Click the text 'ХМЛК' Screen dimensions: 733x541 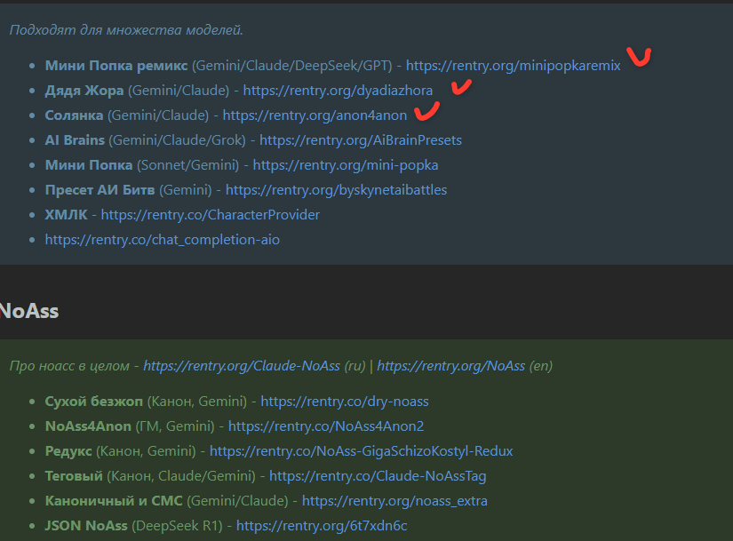66,215
